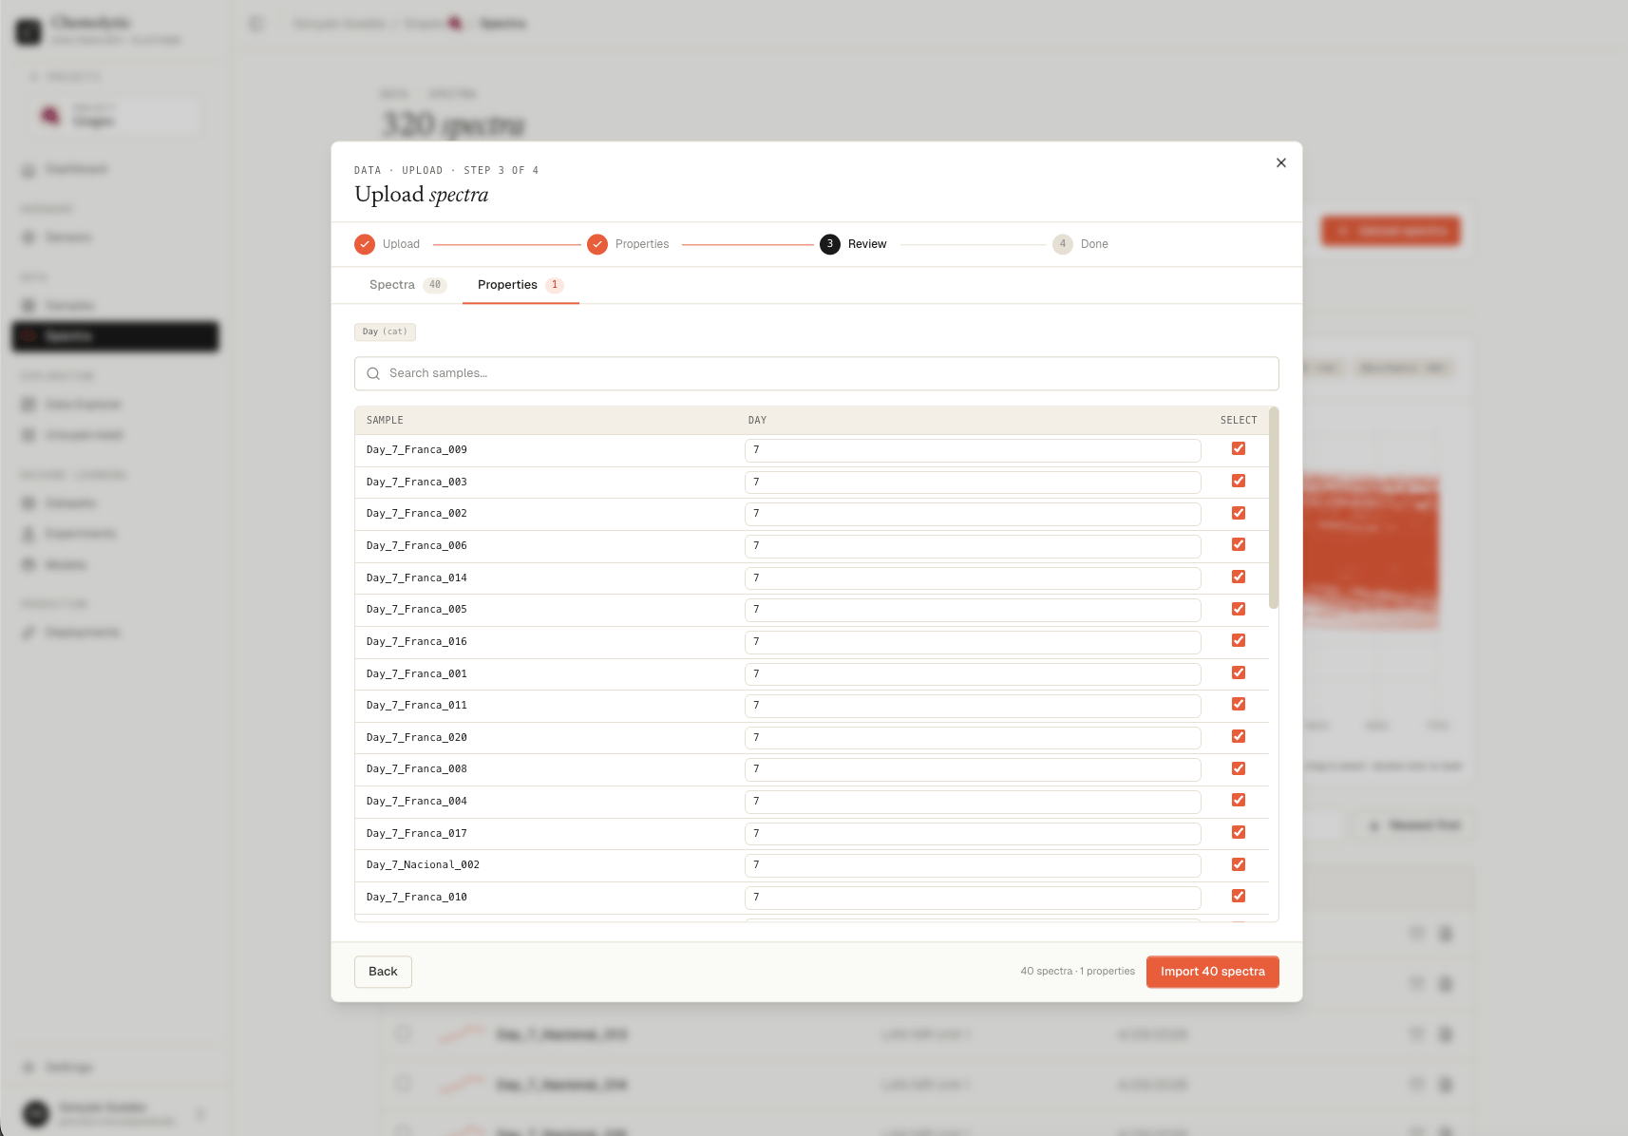The image size is (1628, 1136).
Task: Click the Day (cat) property chip
Action: pyautogui.click(x=385, y=331)
